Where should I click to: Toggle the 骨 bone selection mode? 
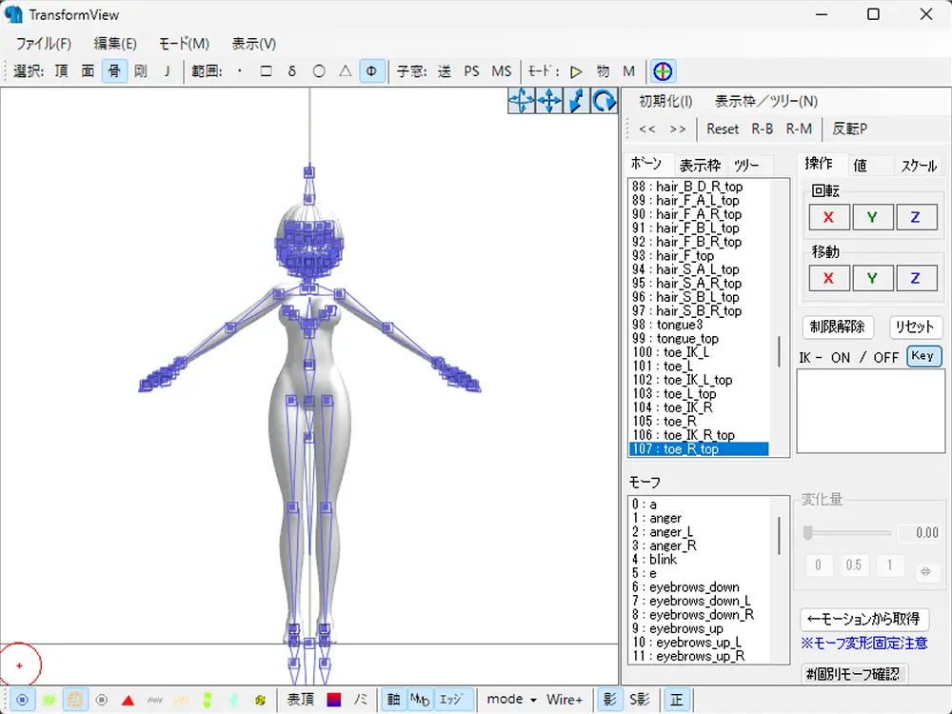114,71
